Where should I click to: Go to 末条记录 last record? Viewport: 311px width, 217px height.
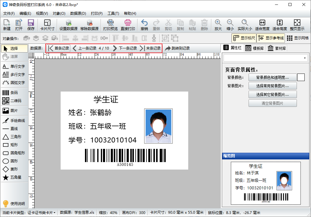(x=150, y=48)
